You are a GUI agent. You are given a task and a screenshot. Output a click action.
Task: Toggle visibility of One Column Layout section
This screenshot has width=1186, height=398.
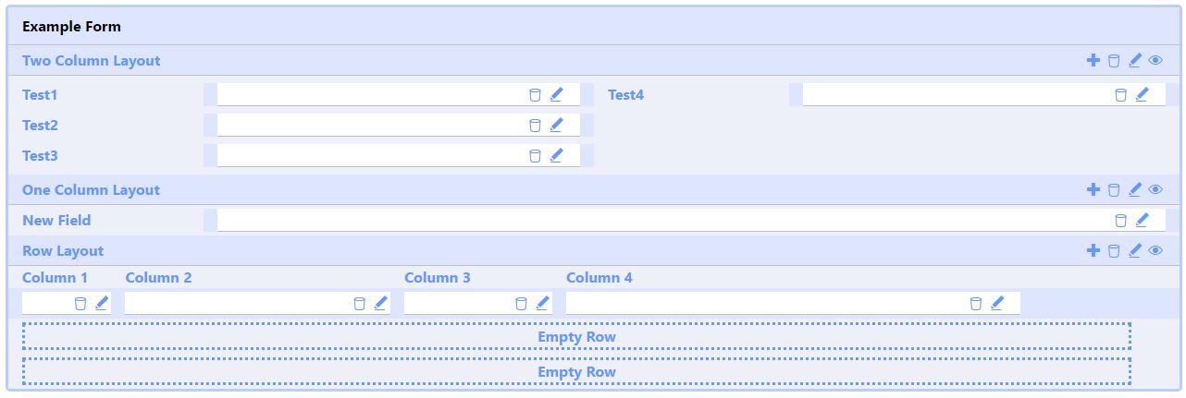(1155, 189)
